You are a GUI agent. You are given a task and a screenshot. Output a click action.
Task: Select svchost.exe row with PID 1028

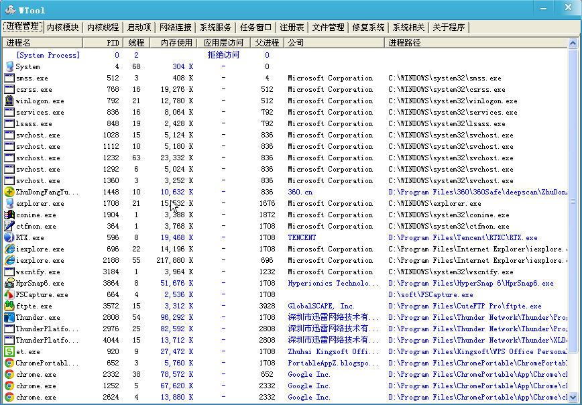tap(285, 135)
